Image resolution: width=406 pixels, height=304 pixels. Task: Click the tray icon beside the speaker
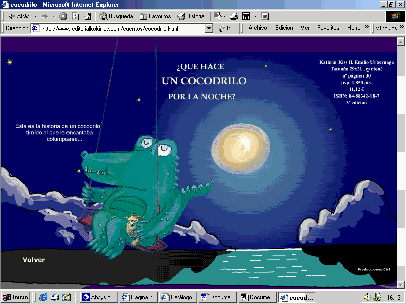[377, 297]
